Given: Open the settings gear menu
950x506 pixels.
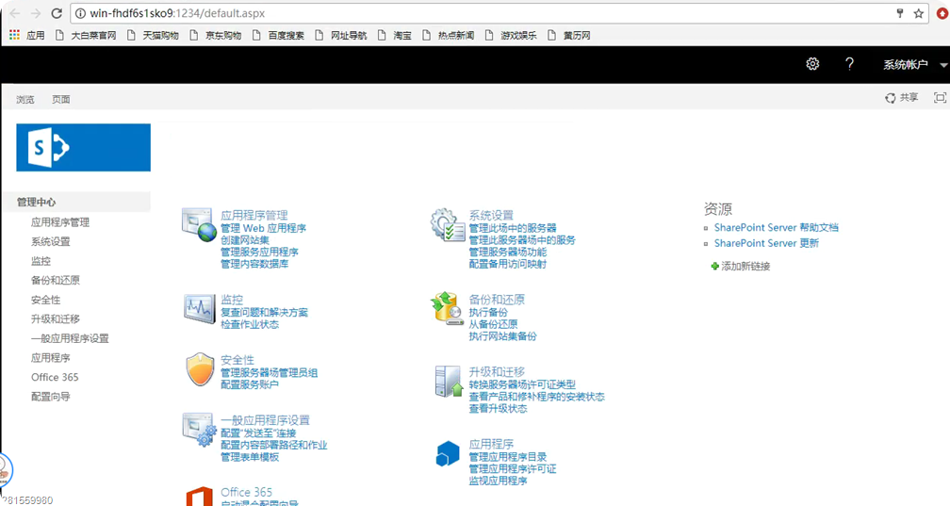Looking at the screenshot, I should pyautogui.click(x=812, y=64).
